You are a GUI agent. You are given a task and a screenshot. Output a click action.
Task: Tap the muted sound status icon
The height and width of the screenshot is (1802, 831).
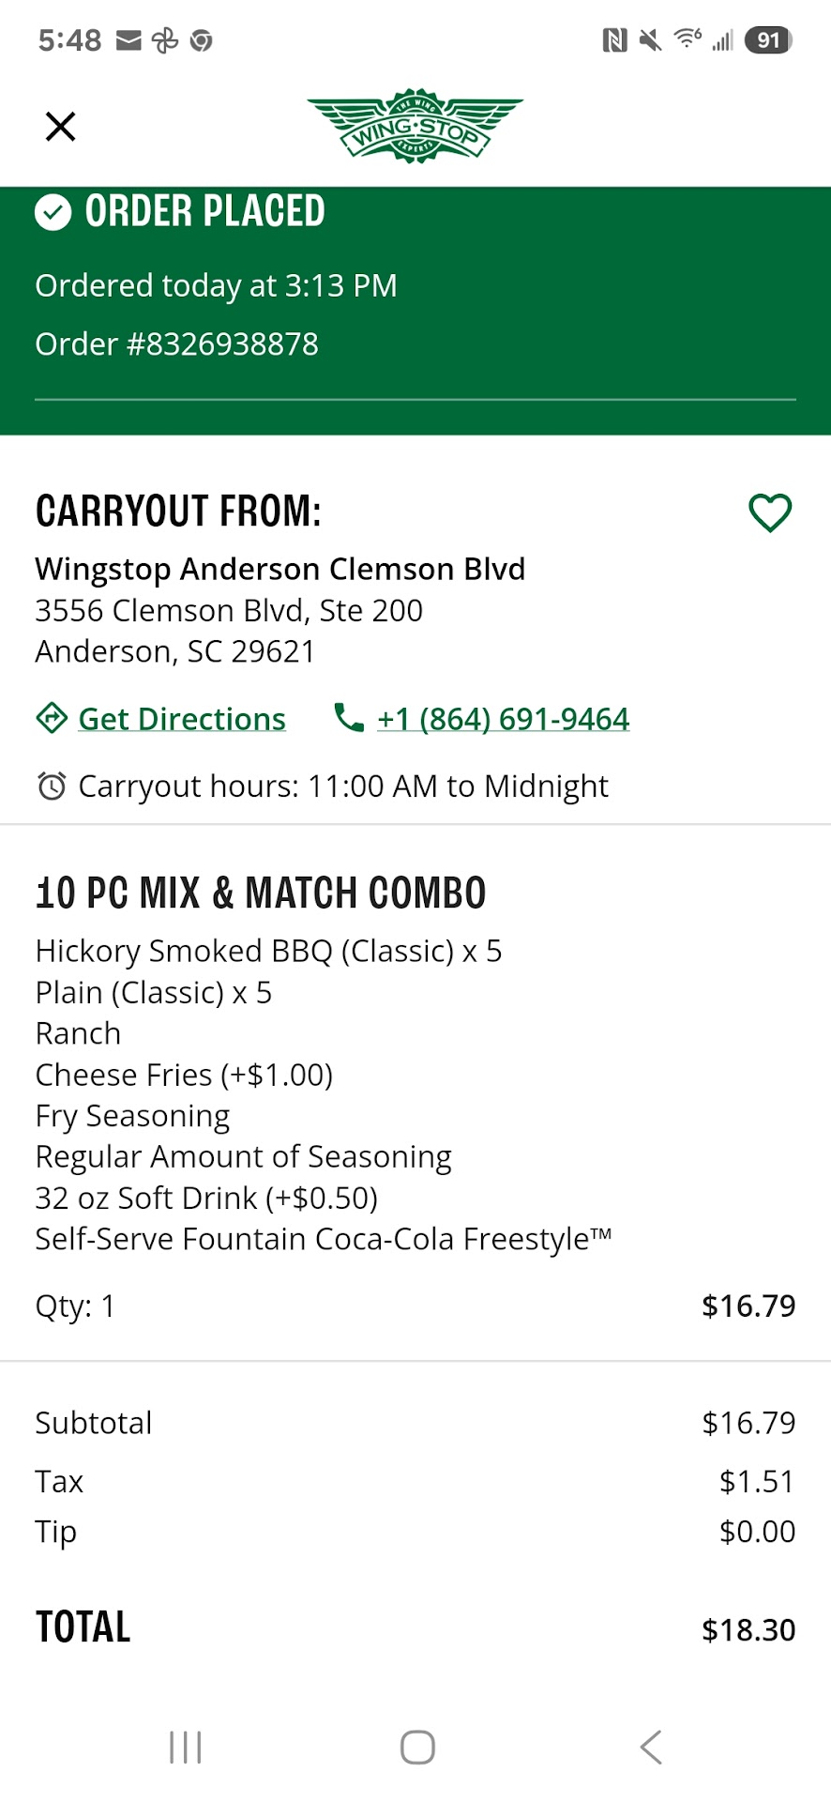coord(650,40)
